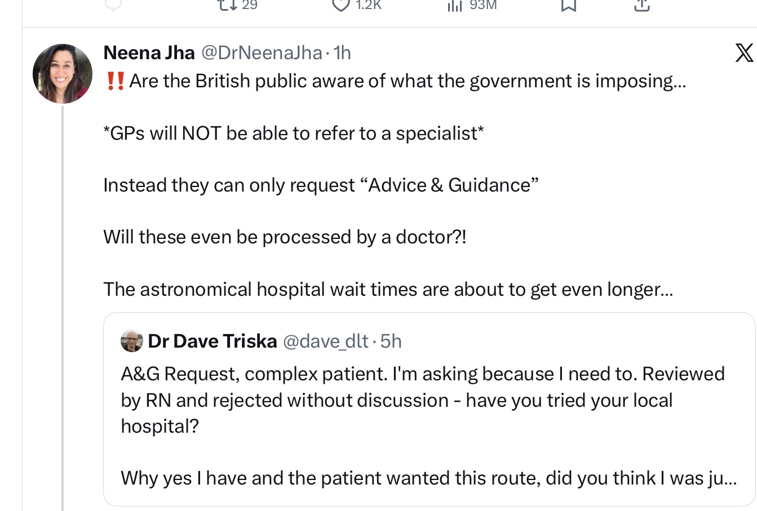Image resolution: width=757 pixels, height=511 pixels.
Task: Click the text about astronomical hospital wait times
Action: tap(388, 290)
